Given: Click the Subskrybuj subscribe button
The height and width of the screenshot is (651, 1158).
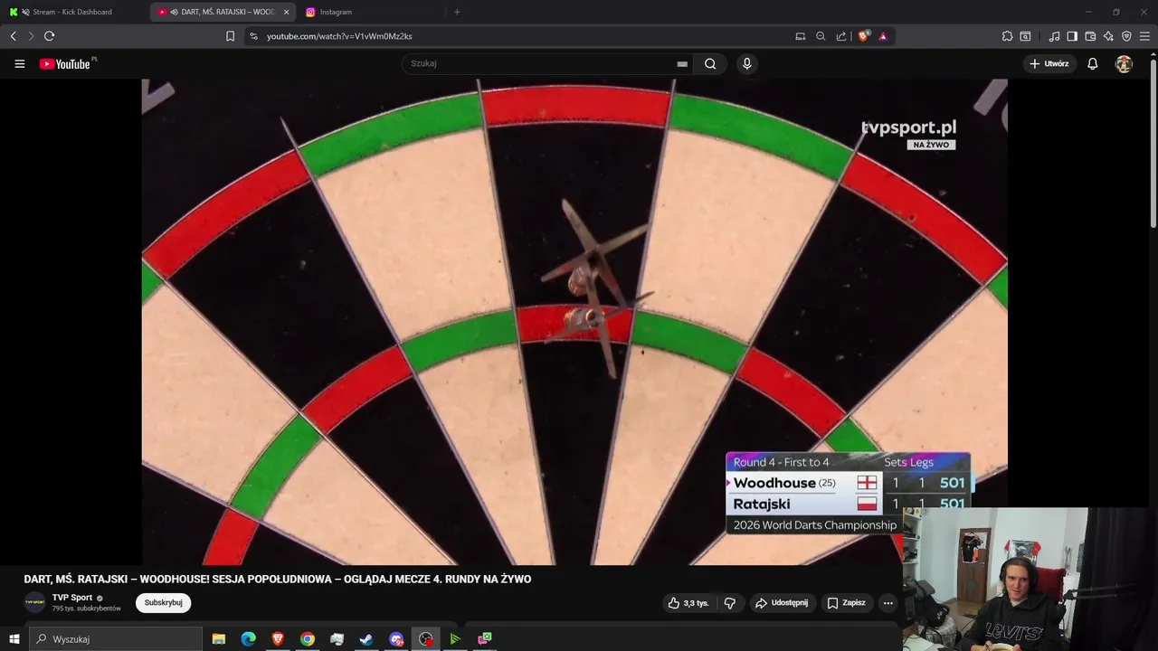Looking at the screenshot, I should pos(163,603).
